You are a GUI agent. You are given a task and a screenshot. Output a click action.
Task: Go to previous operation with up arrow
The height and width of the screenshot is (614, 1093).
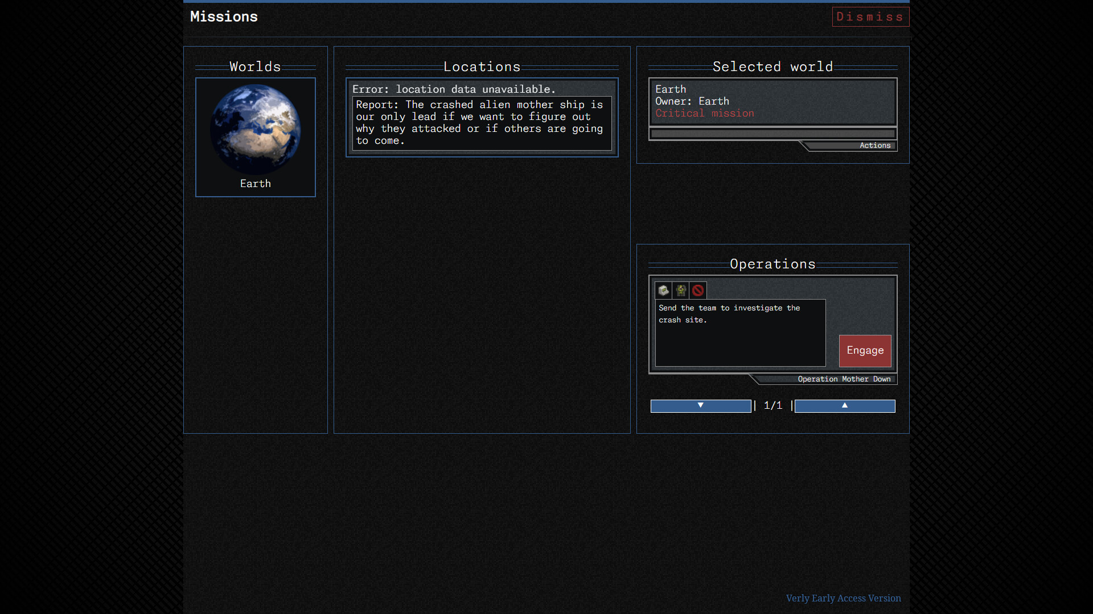point(845,406)
